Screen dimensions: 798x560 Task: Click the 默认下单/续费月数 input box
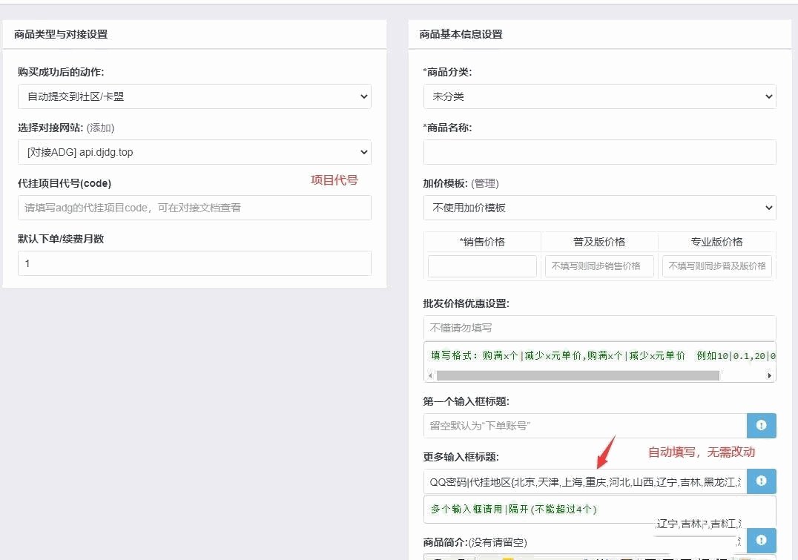point(194,263)
